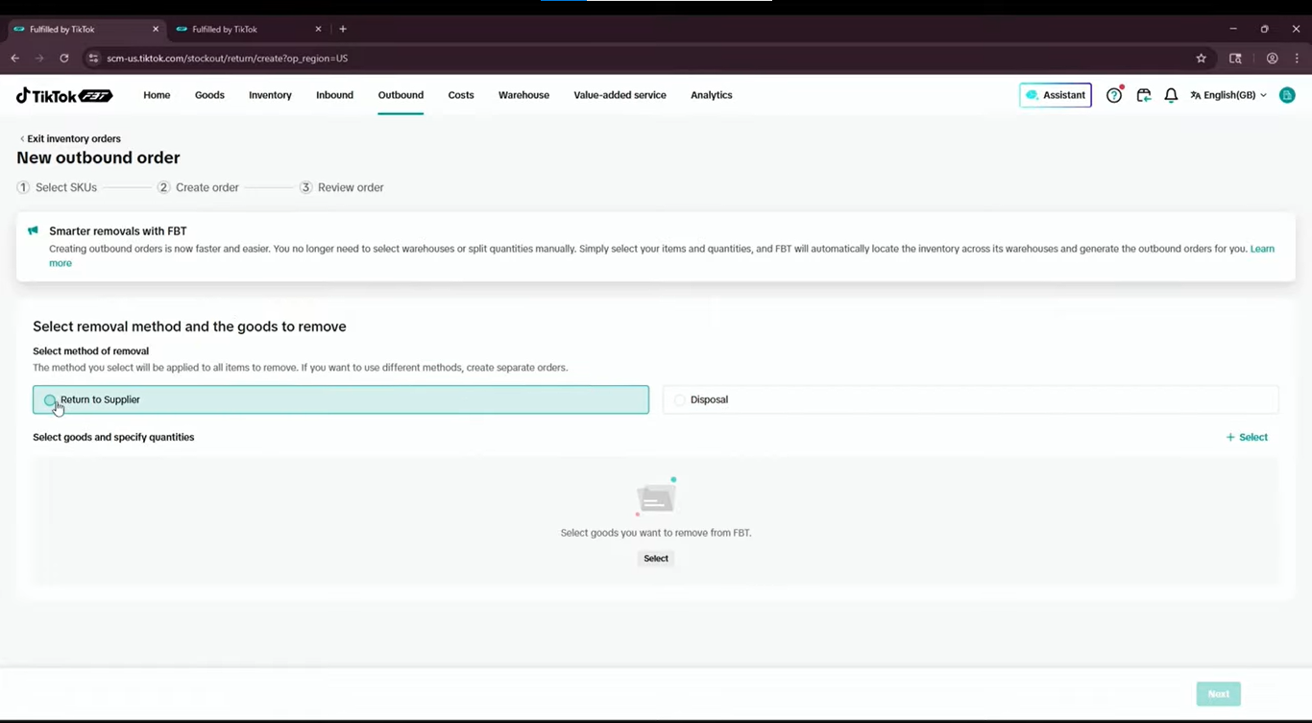Click the browser address bar URL
The width and height of the screenshot is (1312, 723).
pyautogui.click(x=228, y=59)
